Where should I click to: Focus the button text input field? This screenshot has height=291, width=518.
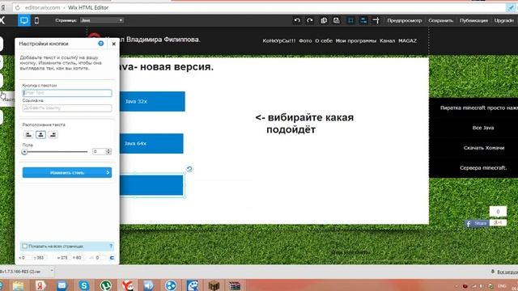(67, 93)
